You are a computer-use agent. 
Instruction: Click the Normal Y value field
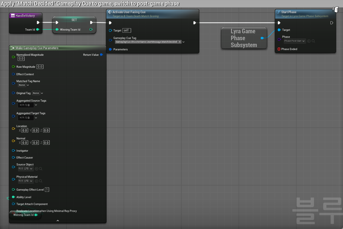pyautogui.click(x=35, y=143)
